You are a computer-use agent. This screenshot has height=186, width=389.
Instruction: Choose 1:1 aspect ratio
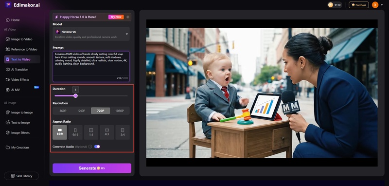click(91, 132)
